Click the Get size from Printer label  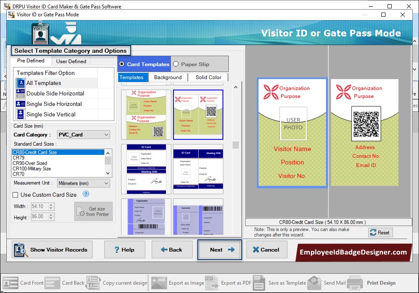tap(98, 212)
